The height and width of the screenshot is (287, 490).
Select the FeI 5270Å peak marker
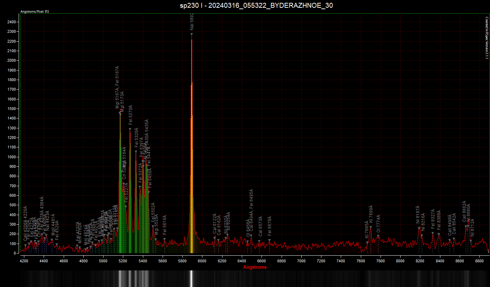(130, 129)
